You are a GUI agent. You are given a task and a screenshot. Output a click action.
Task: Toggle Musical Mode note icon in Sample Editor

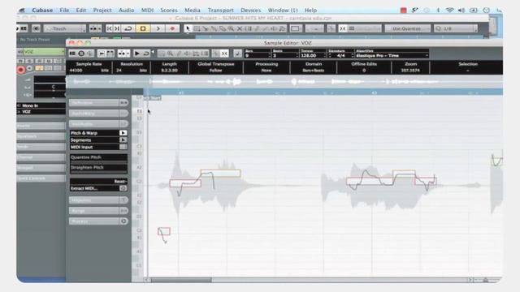click(x=237, y=53)
